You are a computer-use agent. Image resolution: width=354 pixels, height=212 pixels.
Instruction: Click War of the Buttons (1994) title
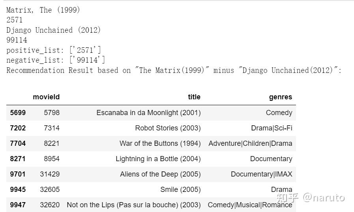[160, 143]
